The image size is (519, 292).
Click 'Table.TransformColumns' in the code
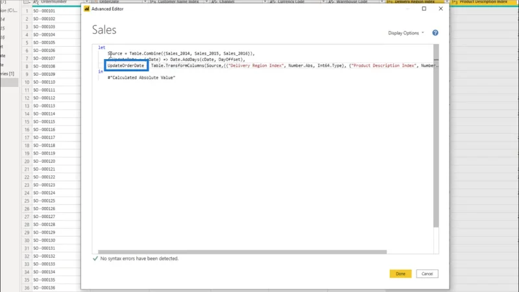[178, 66]
